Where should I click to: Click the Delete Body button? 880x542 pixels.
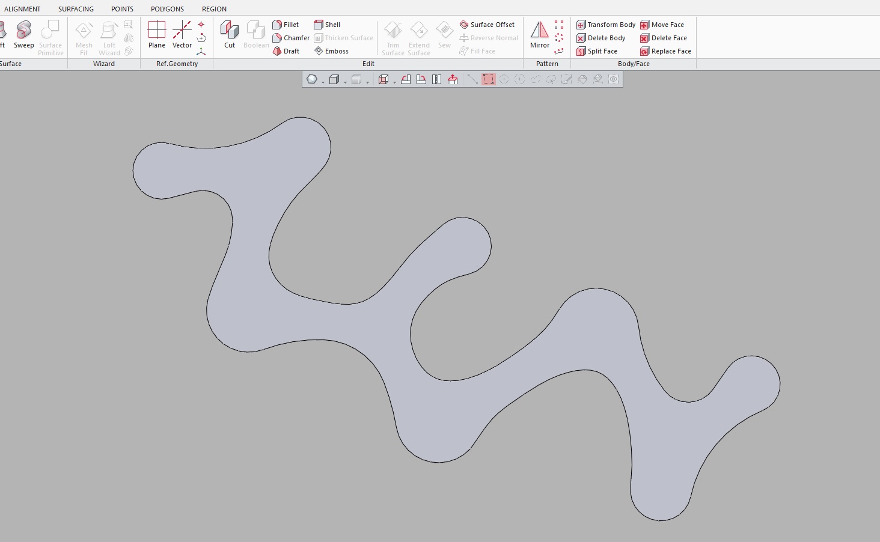pyautogui.click(x=601, y=38)
